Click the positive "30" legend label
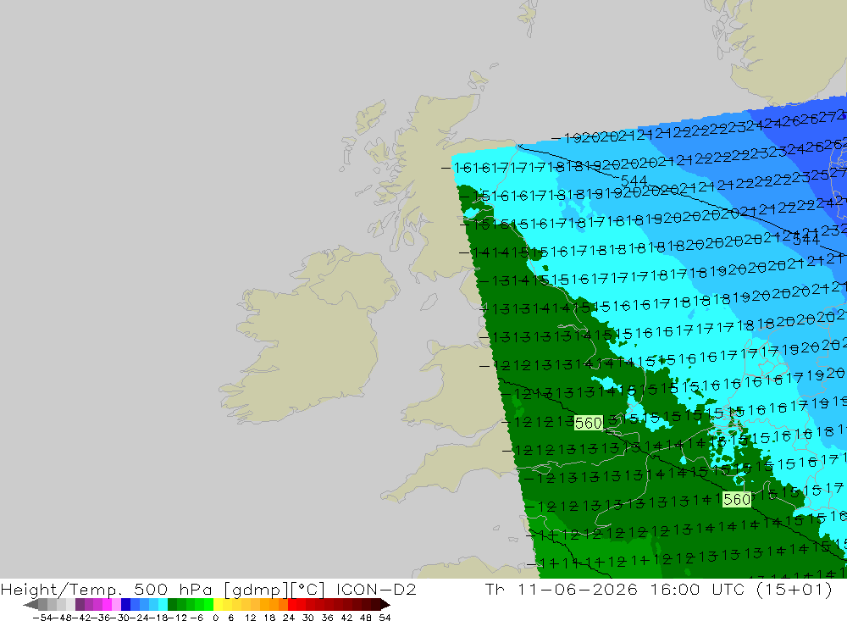847x621 pixels. click(308, 618)
